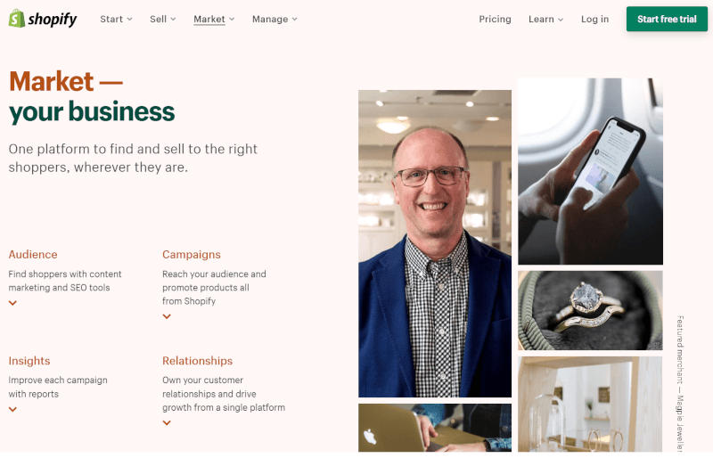Expand the chevron under Audience
The width and height of the screenshot is (713, 458).
click(12, 303)
